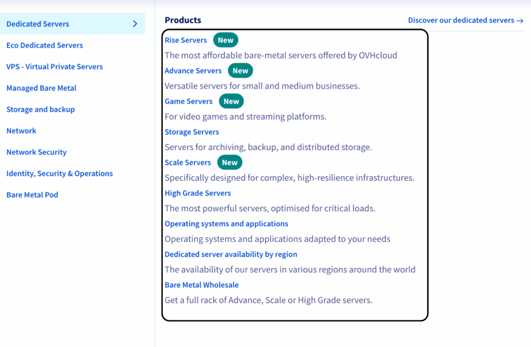Select the Network Security section
The height and width of the screenshot is (347, 531).
click(x=36, y=152)
